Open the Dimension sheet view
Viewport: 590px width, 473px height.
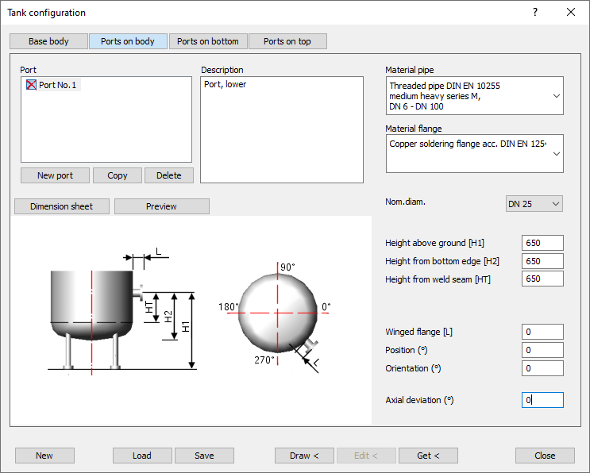[x=62, y=206]
